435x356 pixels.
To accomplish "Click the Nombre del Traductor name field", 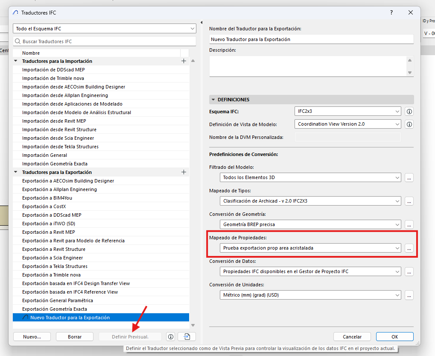I will 311,39.
